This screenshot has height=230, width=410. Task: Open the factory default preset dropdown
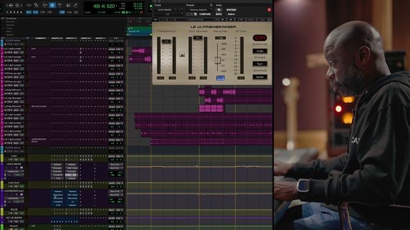[199, 10]
